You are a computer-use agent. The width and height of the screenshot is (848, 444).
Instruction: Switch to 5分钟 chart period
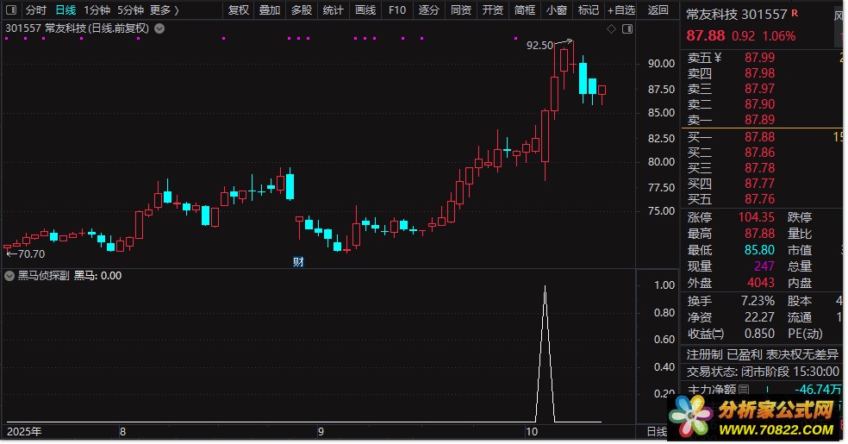(130, 9)
